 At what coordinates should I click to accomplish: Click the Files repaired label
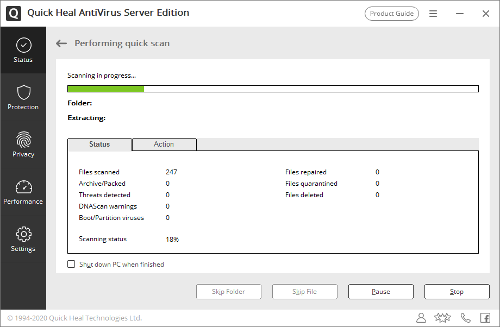[x=306, y=172]
